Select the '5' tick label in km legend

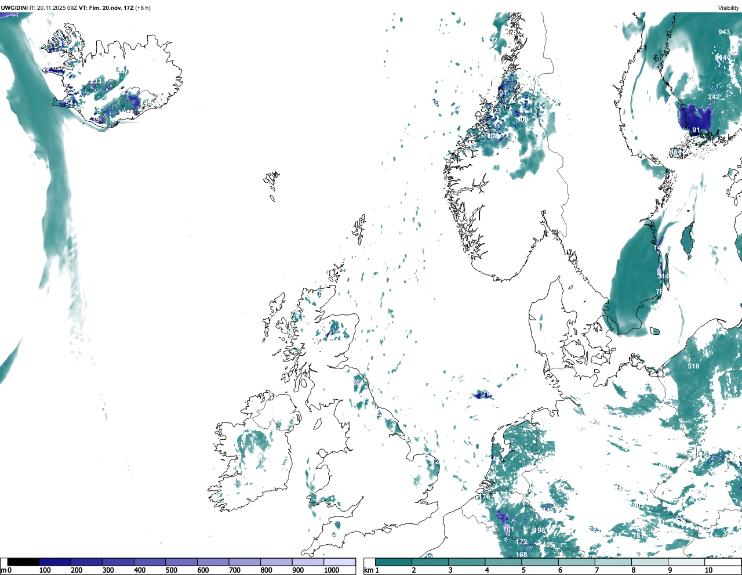pos(523,570)
